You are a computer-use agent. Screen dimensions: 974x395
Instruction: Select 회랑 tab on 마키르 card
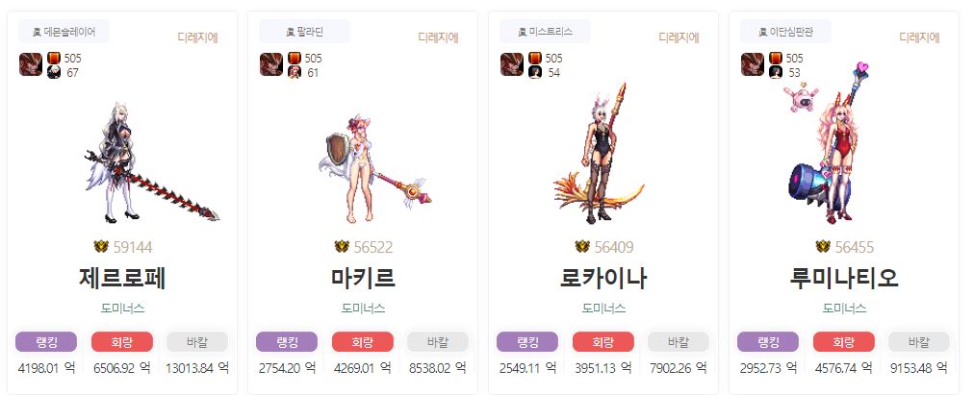pyautogui.click(x=363, y=342)
